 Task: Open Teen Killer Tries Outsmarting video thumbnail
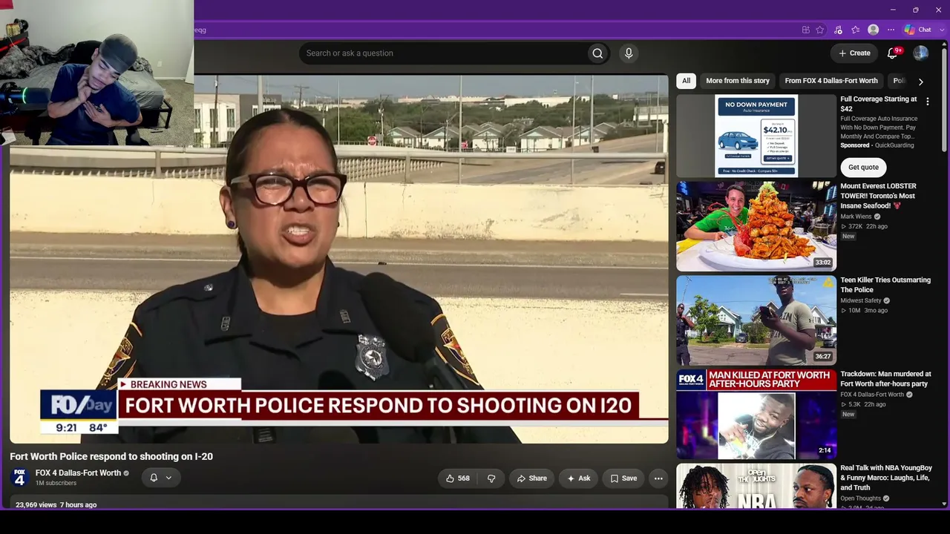pyautogui.click(x=756, y=320)
